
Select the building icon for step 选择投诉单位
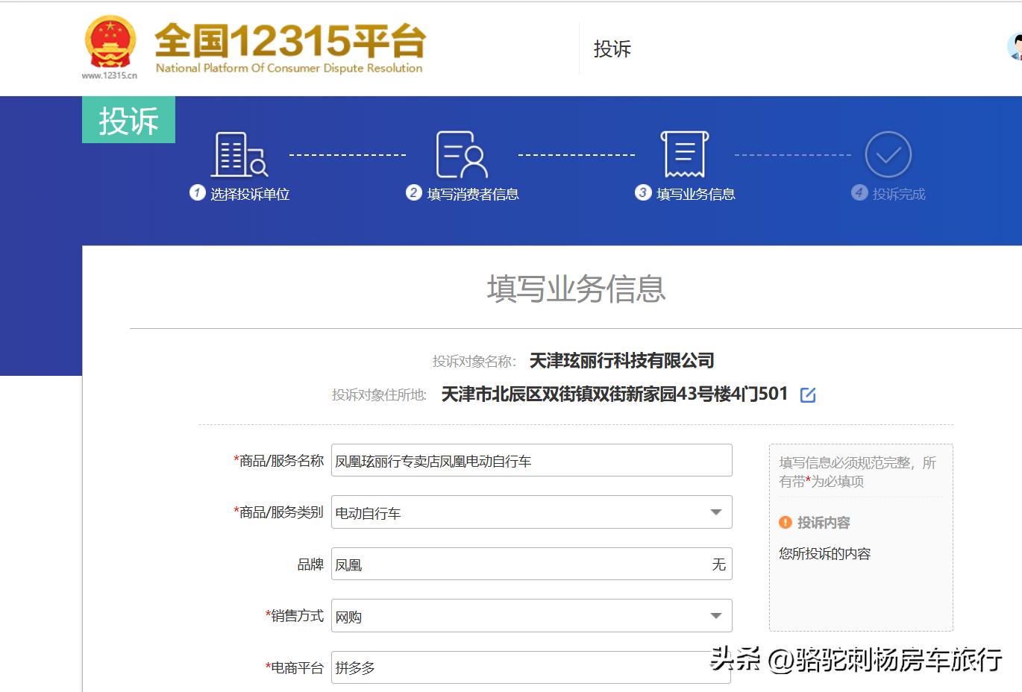tap(237, 153)
